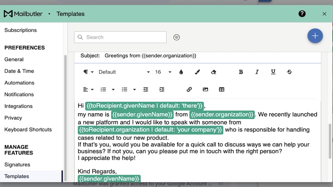Open Keyboard Shortcuts preferences
Viewport: 333px width, 187px height.
28,129
